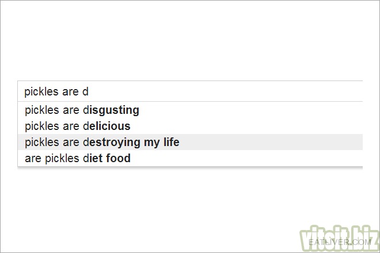Click 'pickles' at start of first suggestion
380x253 pixels.
pyautogui.click(x=42, y=110)
